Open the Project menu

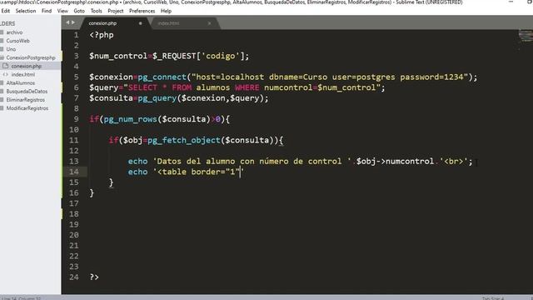coord(116,11)
